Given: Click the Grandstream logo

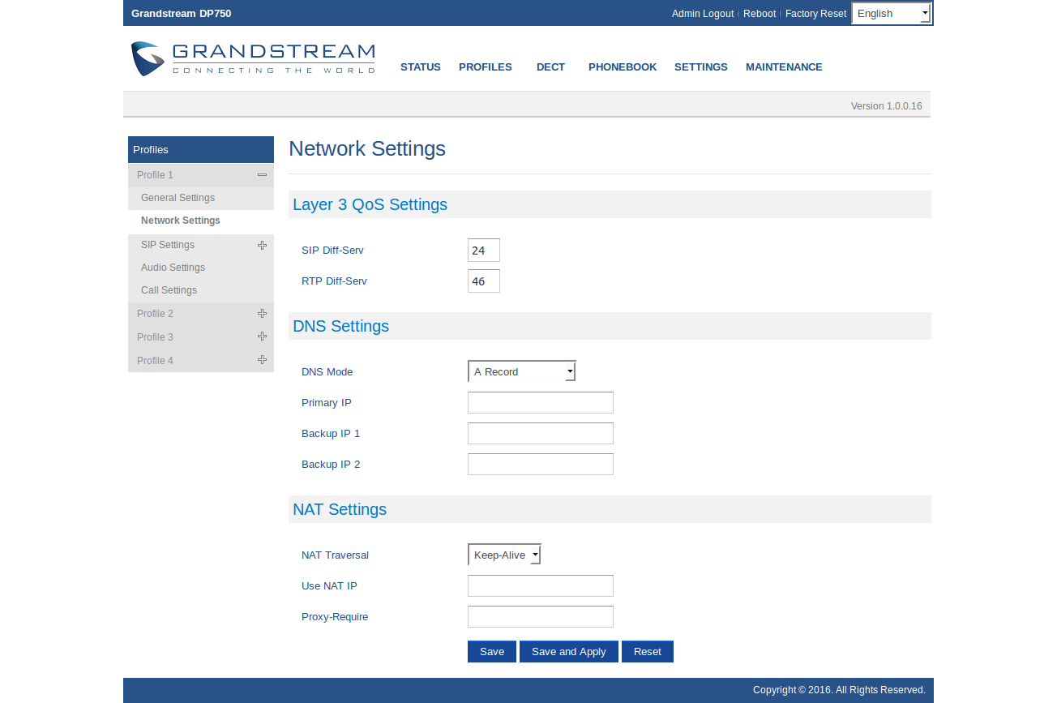Looking at the screenshot, I should point(252,59).
